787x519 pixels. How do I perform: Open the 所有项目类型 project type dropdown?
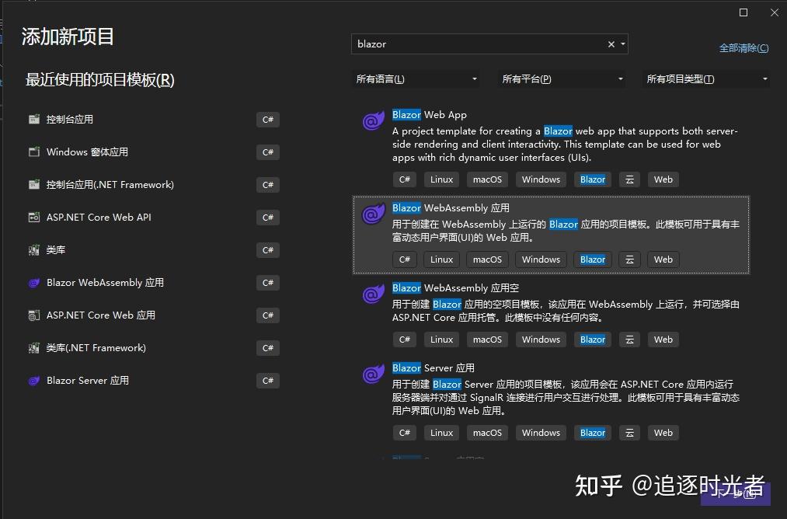706,78
